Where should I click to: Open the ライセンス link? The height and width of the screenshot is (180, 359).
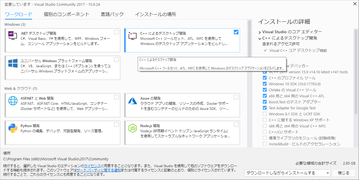(x=92, y=166)
